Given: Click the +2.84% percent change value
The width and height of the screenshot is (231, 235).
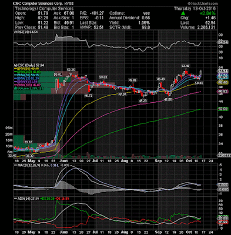Looking at the screenshot, I should click(x=207, y=14).
